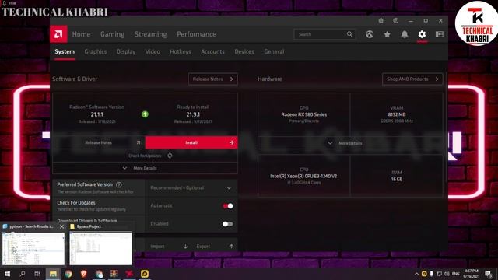Open the Windows Start menu
The height and width of the screenshot is (280, 498).
click(7, 274)
